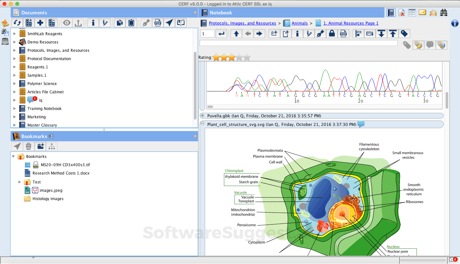Export the notebook page as PDF

click(344, 34)
